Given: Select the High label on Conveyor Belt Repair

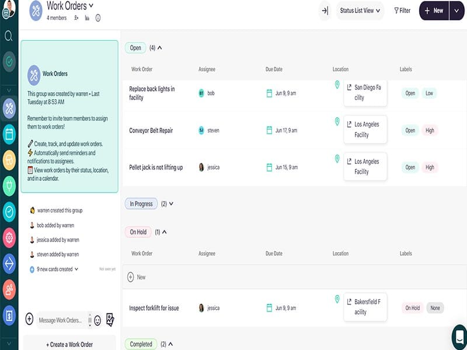Looking at the screenshot, I should [430, 131].
